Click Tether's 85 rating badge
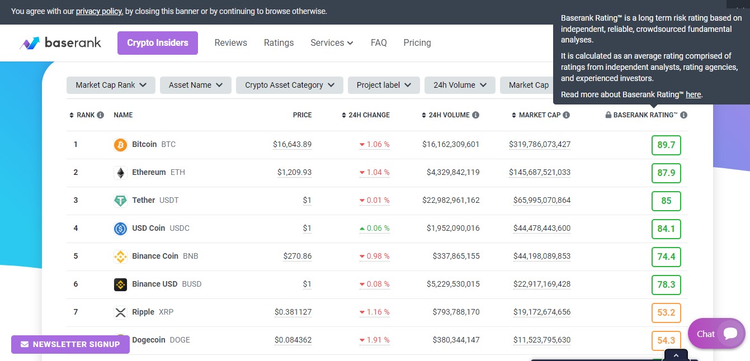The width and height of the screenshot is (750, 361). point(666,201)
